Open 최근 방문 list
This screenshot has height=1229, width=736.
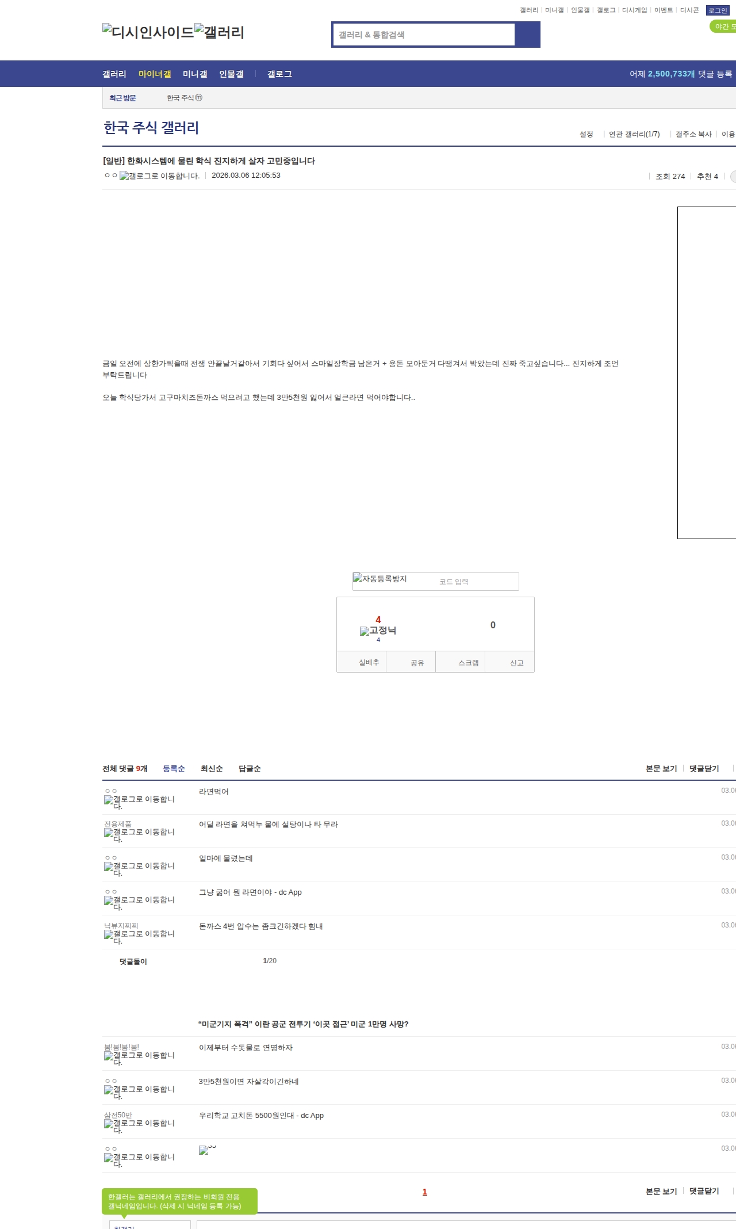point(122,98)
